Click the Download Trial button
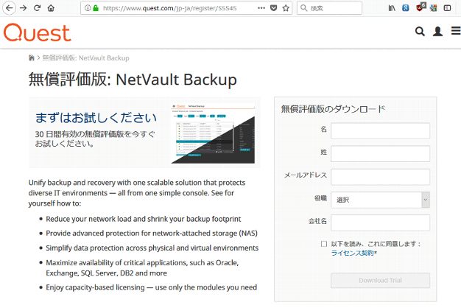Screen dimensions: 461x308 pos(380,280)
